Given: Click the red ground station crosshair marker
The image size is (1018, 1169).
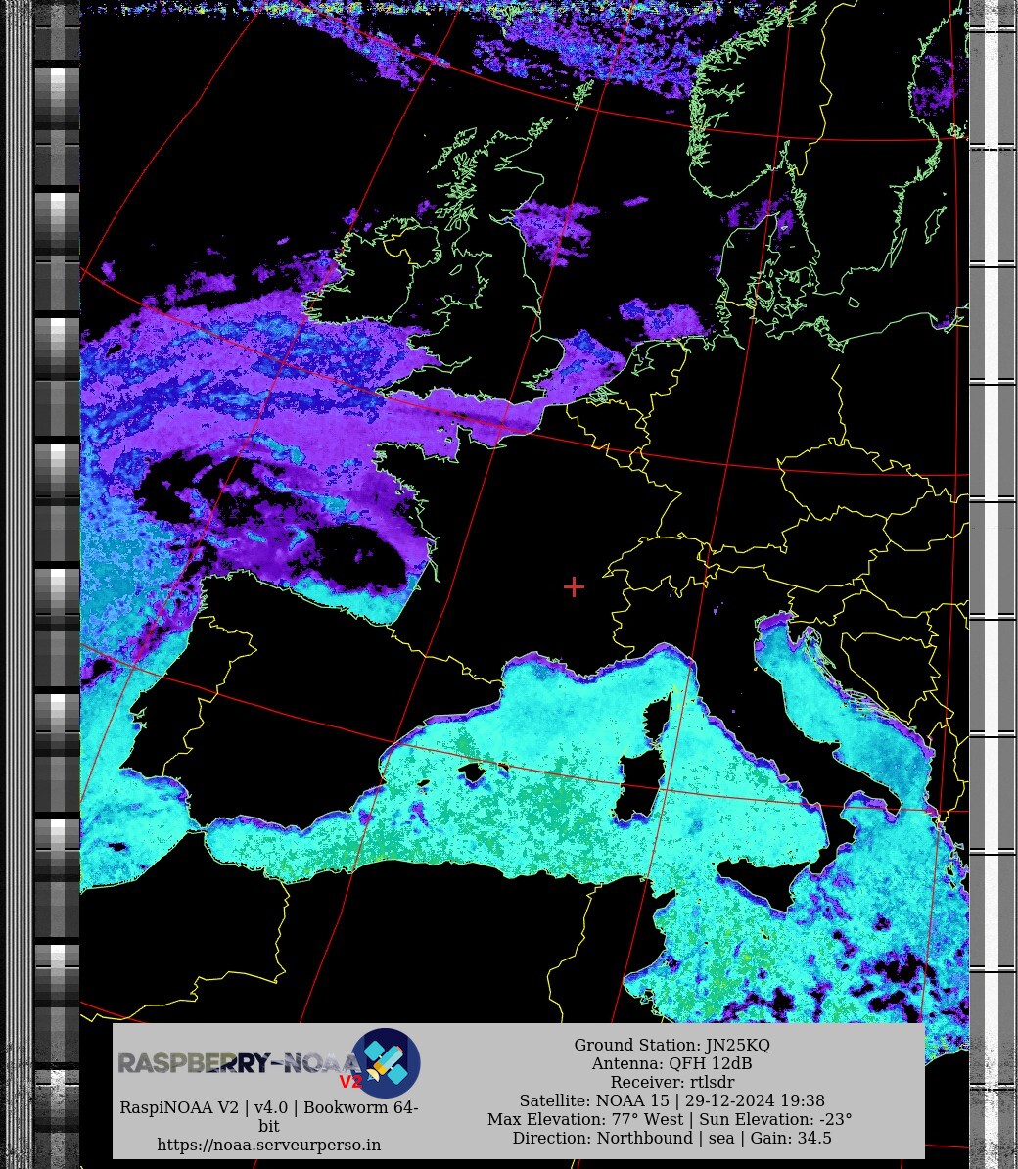Looking at the screenshot, I should pos(574,586).
